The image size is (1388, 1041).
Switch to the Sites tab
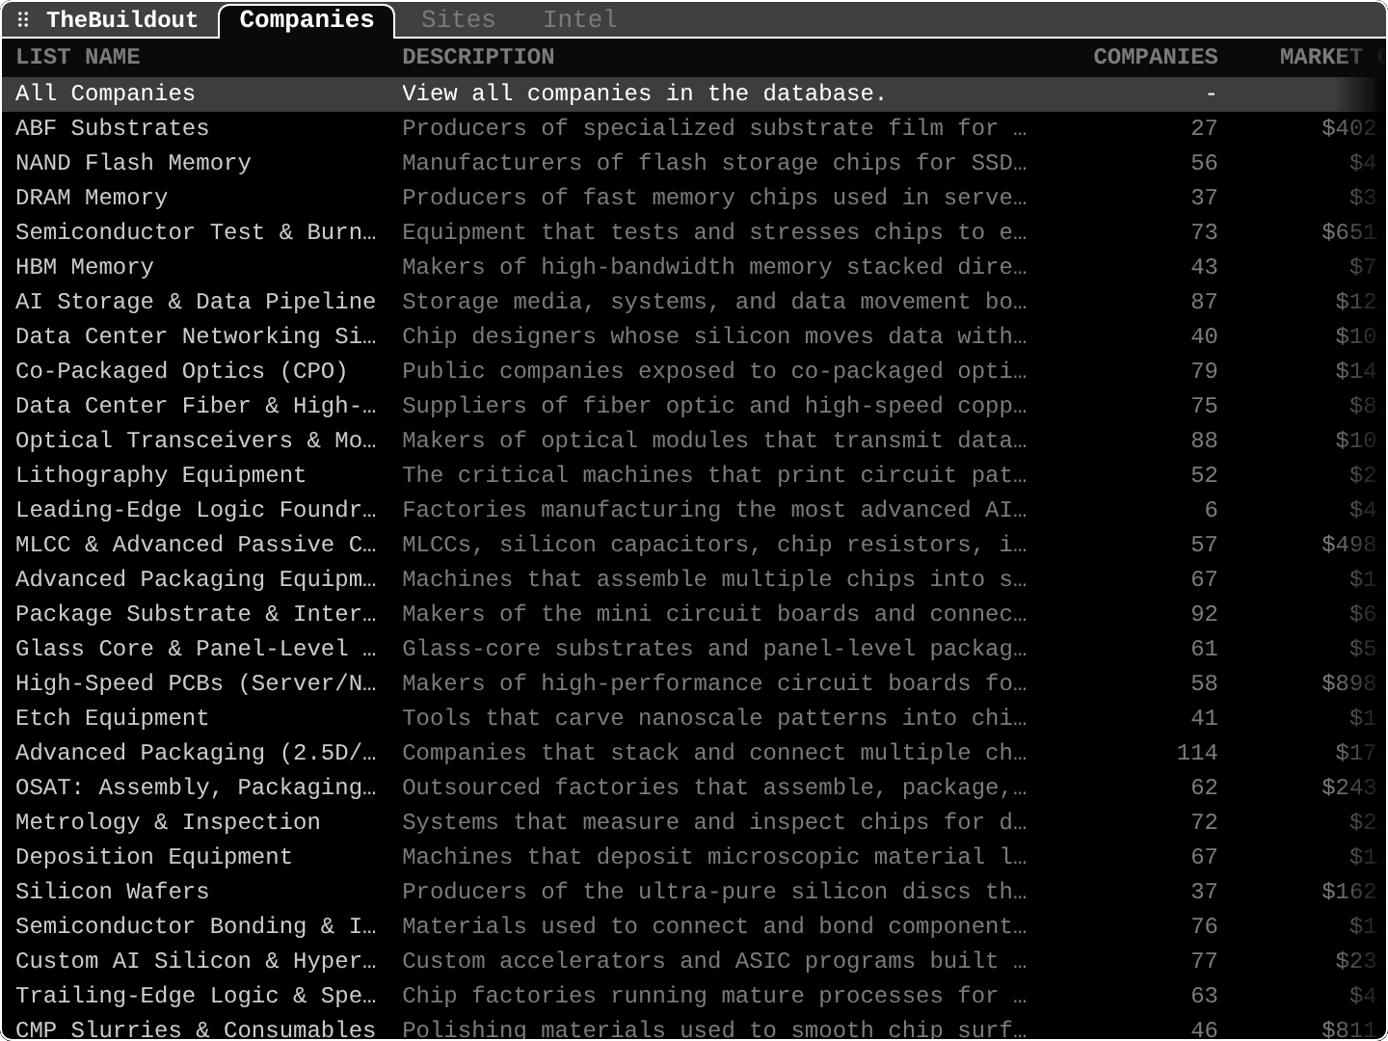click(458, 19)
